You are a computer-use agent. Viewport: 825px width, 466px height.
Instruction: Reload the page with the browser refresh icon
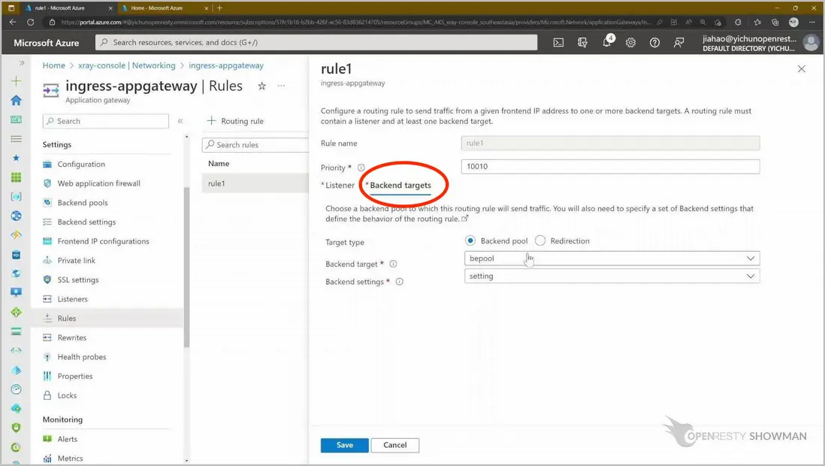click(31, 22)
